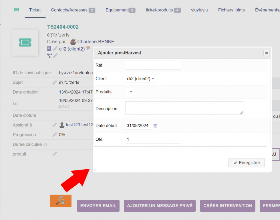The height and width of the screenshot is (220, 280).
Task: Edit the produit field pencil icon
Action: coord(54,154)
